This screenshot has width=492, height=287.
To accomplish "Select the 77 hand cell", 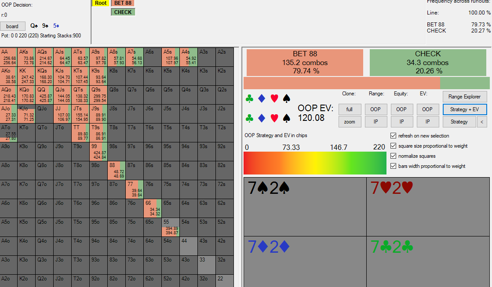I will tap(135, 189).
